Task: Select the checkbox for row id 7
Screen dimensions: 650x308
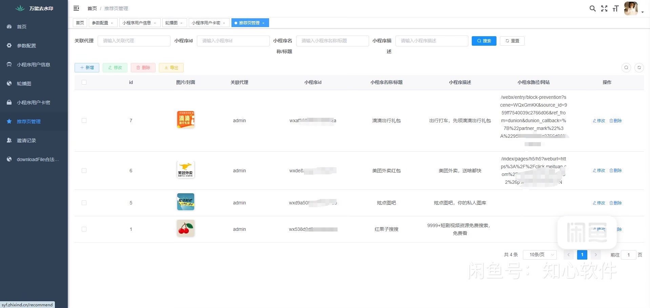Action: pos(84,120)
